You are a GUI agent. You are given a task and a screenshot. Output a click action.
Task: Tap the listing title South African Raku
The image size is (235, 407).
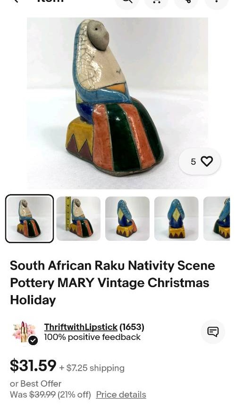point(112,283)
